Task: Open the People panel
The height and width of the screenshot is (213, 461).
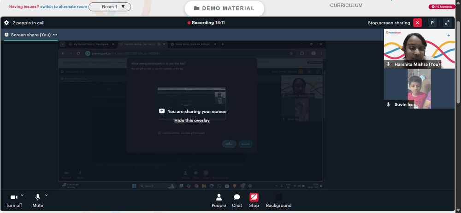Action: pyautogui.click(x=219, y=201)
